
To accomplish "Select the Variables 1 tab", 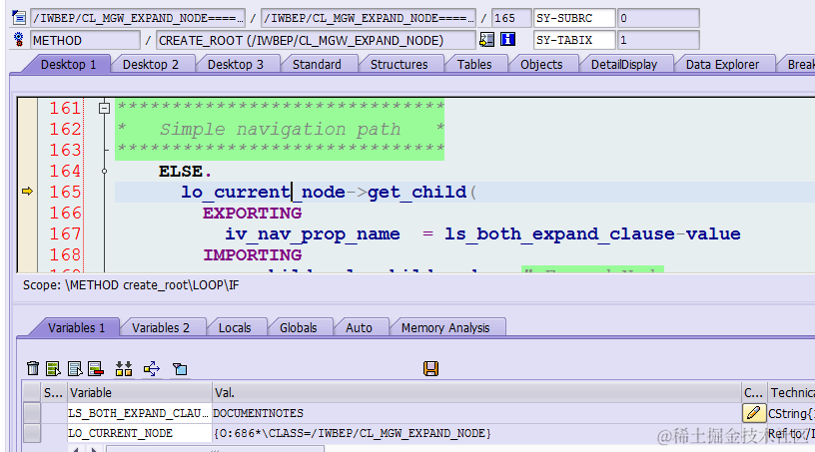I will tap(76, 328).
